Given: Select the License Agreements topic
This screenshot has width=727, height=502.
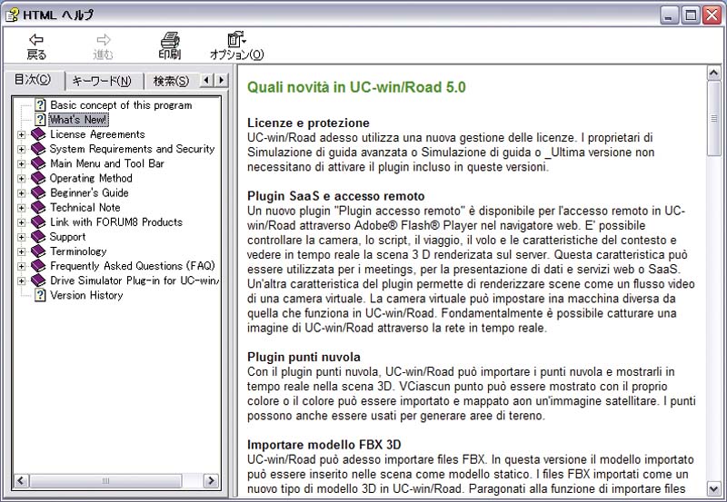Looking at the screenshot, I should [97, 134].
